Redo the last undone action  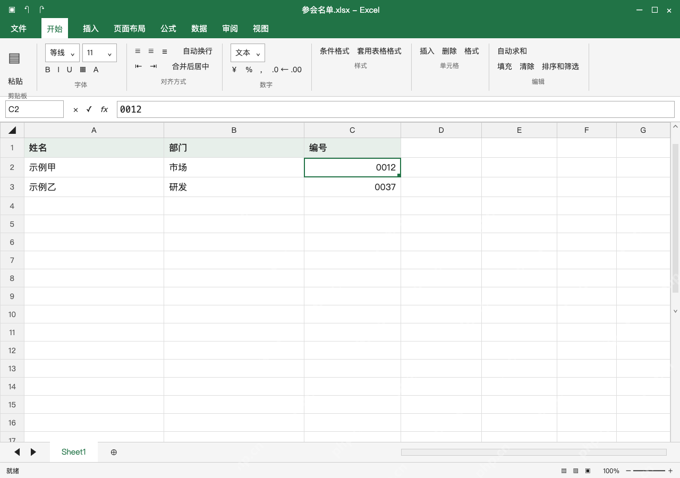42,10
